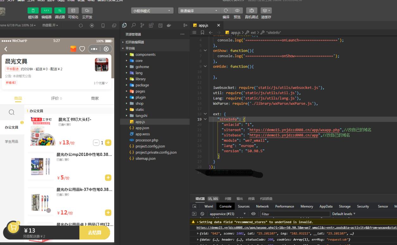Screen dimensions: 397x245
Task: Click the simulator record/stop circle icon
Action: coord(92,25)
